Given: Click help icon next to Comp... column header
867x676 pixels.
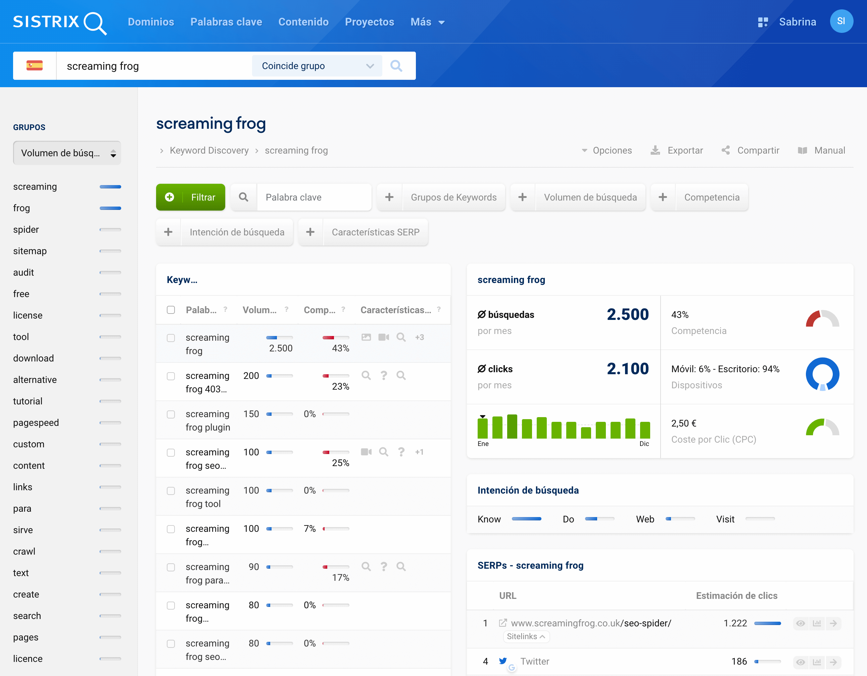Looking at the screenshot, I should coord(343,309).
